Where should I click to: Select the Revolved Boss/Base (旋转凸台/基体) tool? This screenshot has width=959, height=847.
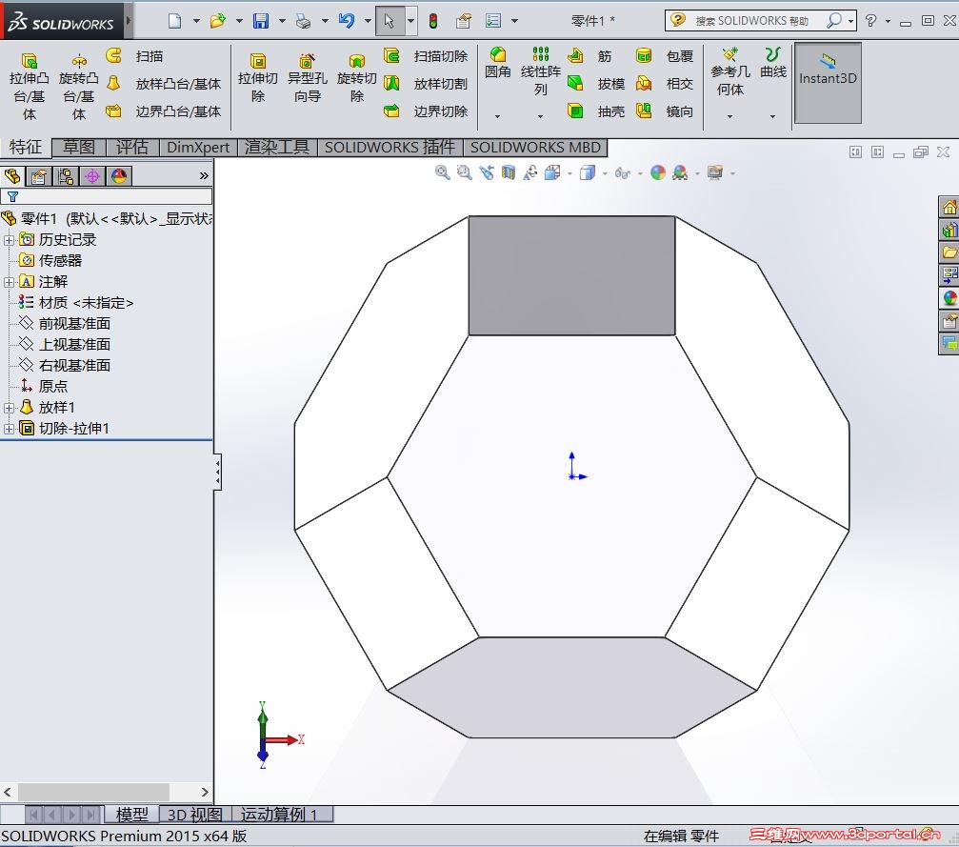point(79,86)
